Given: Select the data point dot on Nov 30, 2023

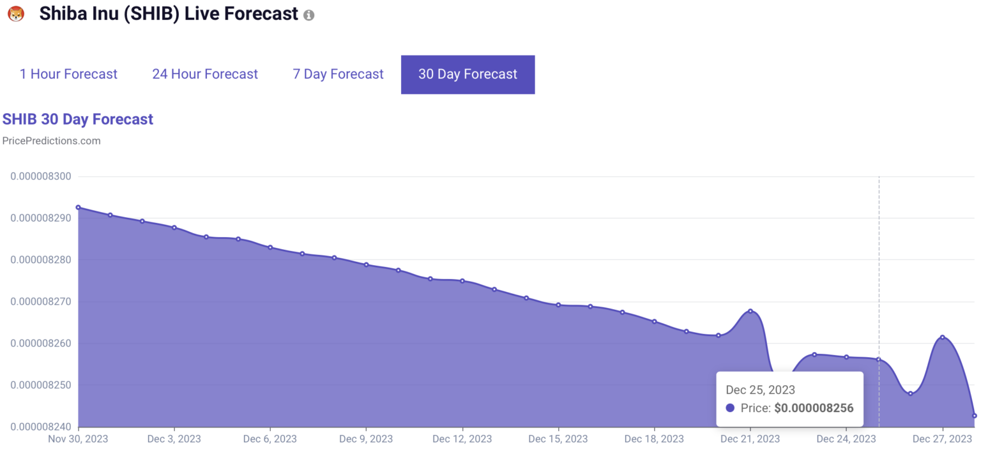Looking at the screenshot, I should [78, 207].
